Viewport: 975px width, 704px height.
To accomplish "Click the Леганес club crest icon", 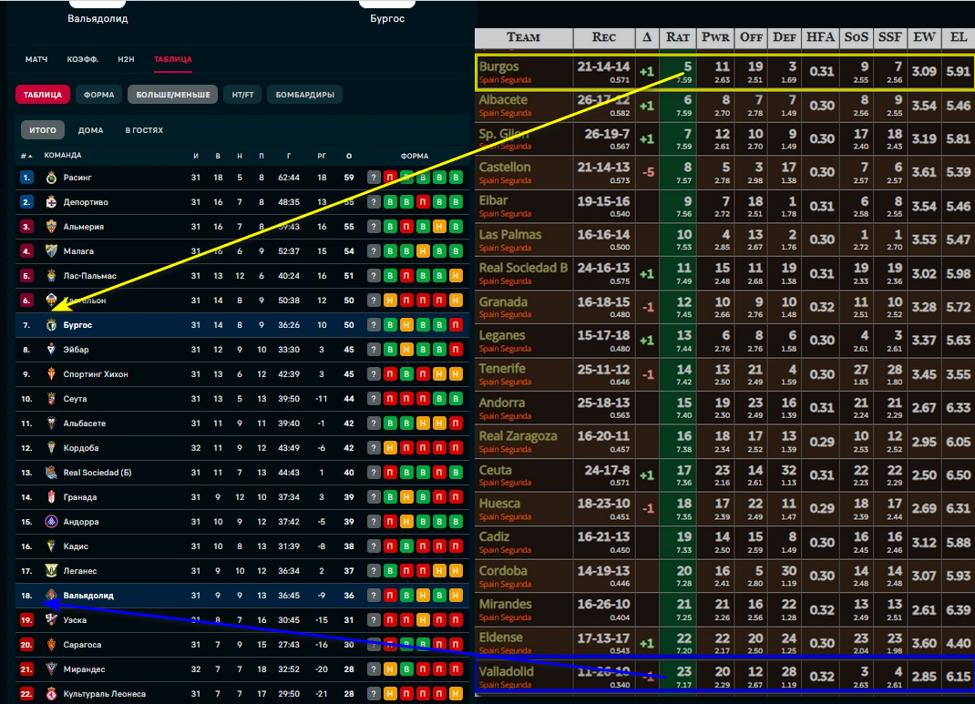I will 52,571.
